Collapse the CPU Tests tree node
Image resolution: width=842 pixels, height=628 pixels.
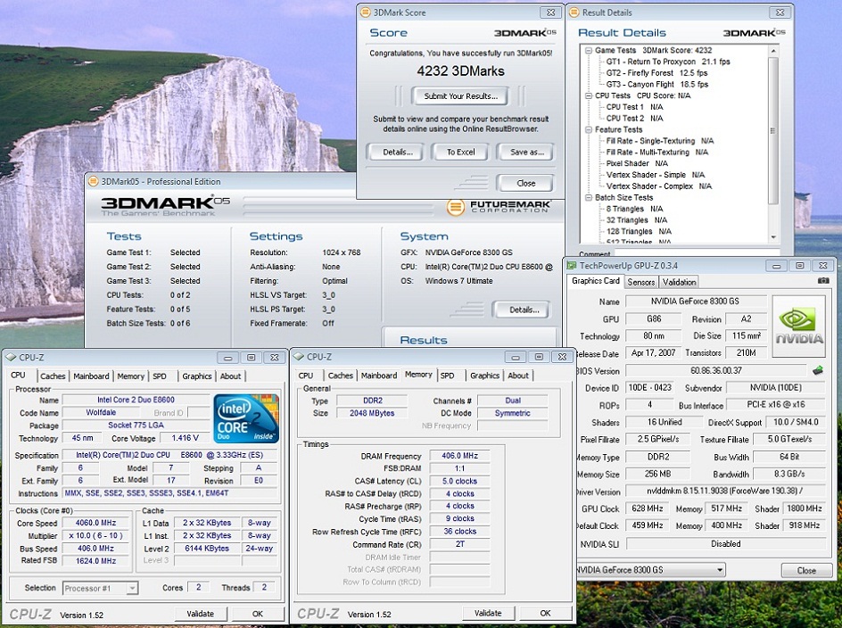[x=589, y=95]
